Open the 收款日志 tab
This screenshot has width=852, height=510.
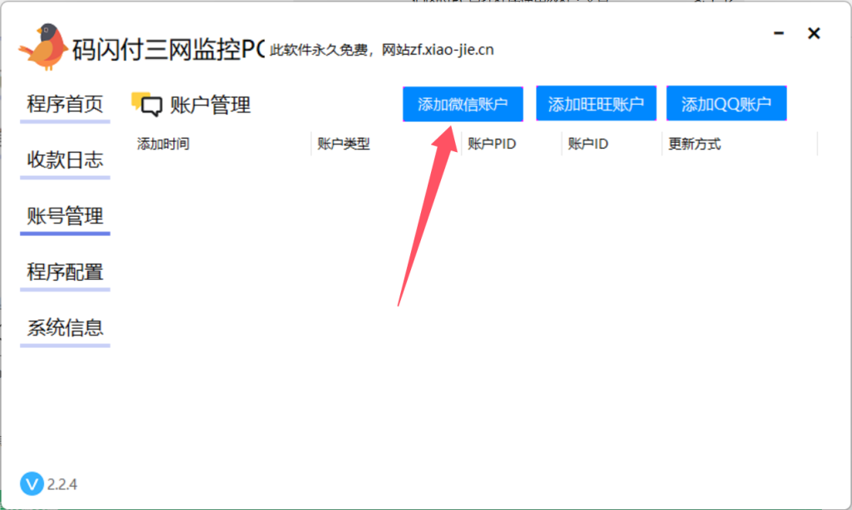tap(65, 159)
